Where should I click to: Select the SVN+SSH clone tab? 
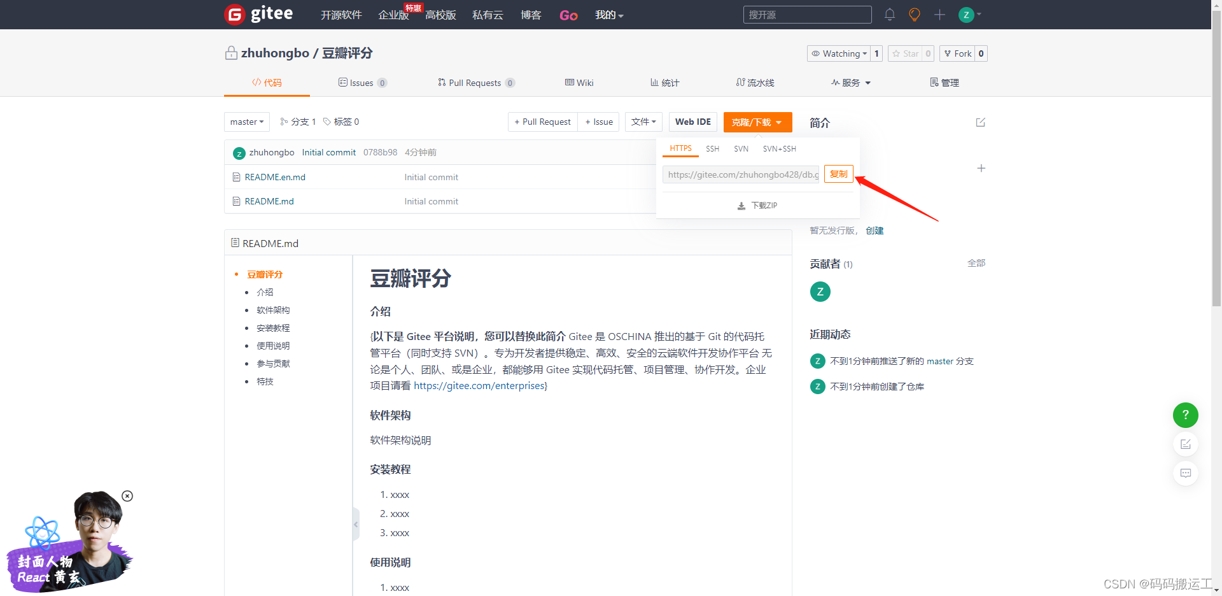click(779, 148)
